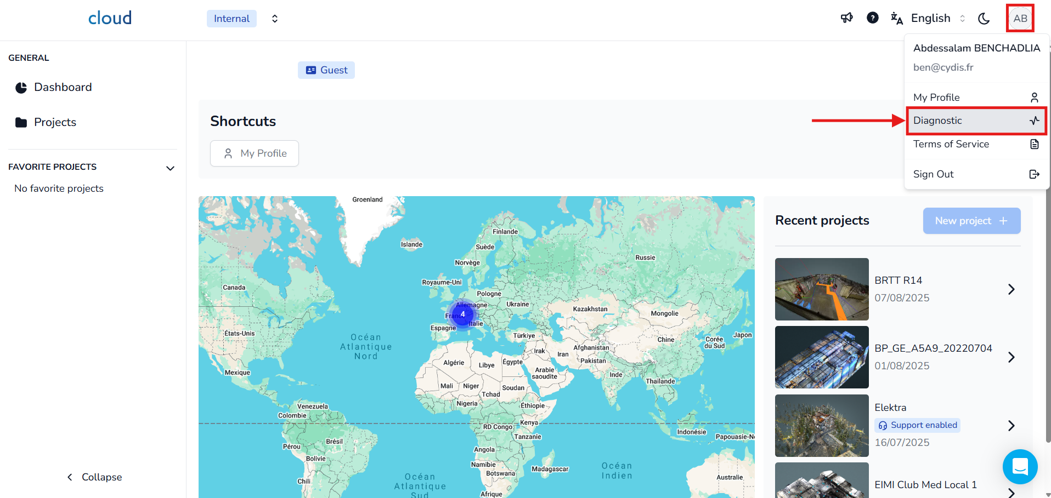This screenshot has width=1051, height=498.
Task: Expand the Internal workspace switcher
Action: 275,19
